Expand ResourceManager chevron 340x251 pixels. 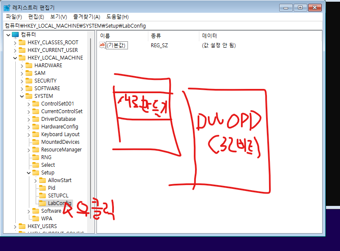click(x=28, y=150)
